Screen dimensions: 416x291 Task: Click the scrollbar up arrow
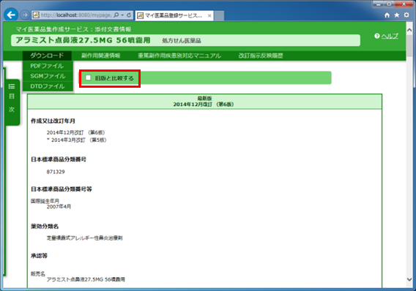point(409,30)
